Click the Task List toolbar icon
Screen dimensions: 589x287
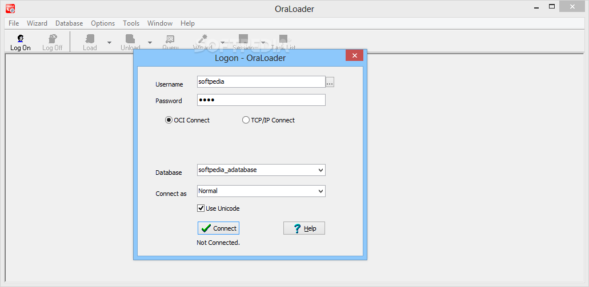(x=283, y=42)
